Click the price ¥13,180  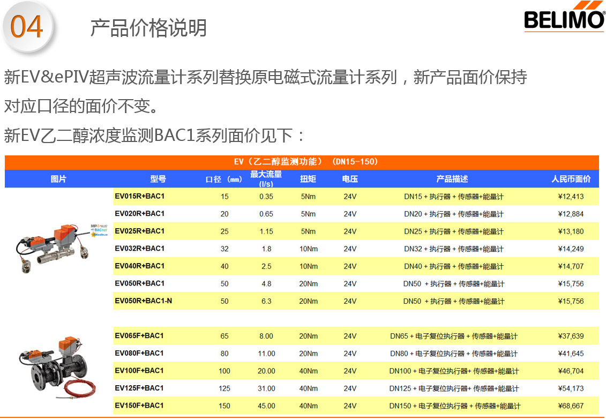[x=571, y=231]
